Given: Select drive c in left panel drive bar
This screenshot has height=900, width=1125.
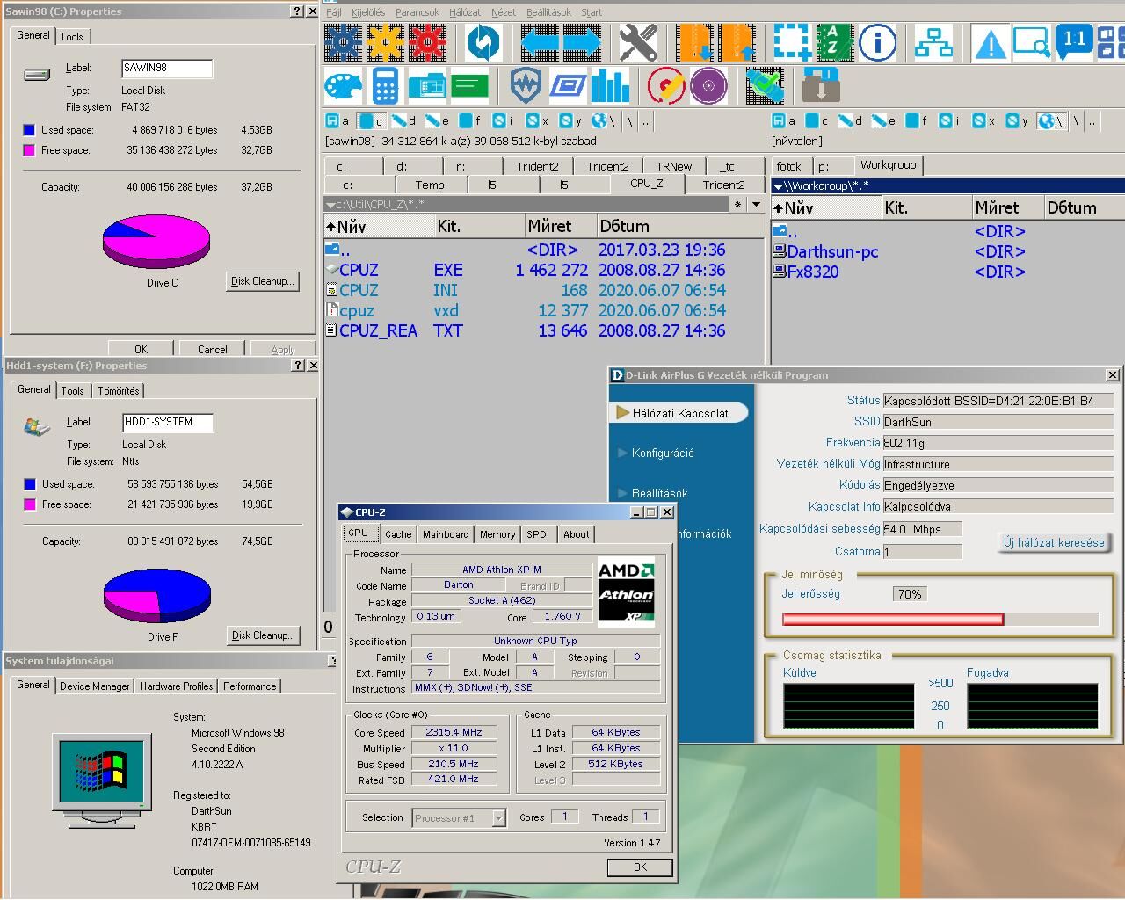Looking at the screenshot, I should point(371,121).
